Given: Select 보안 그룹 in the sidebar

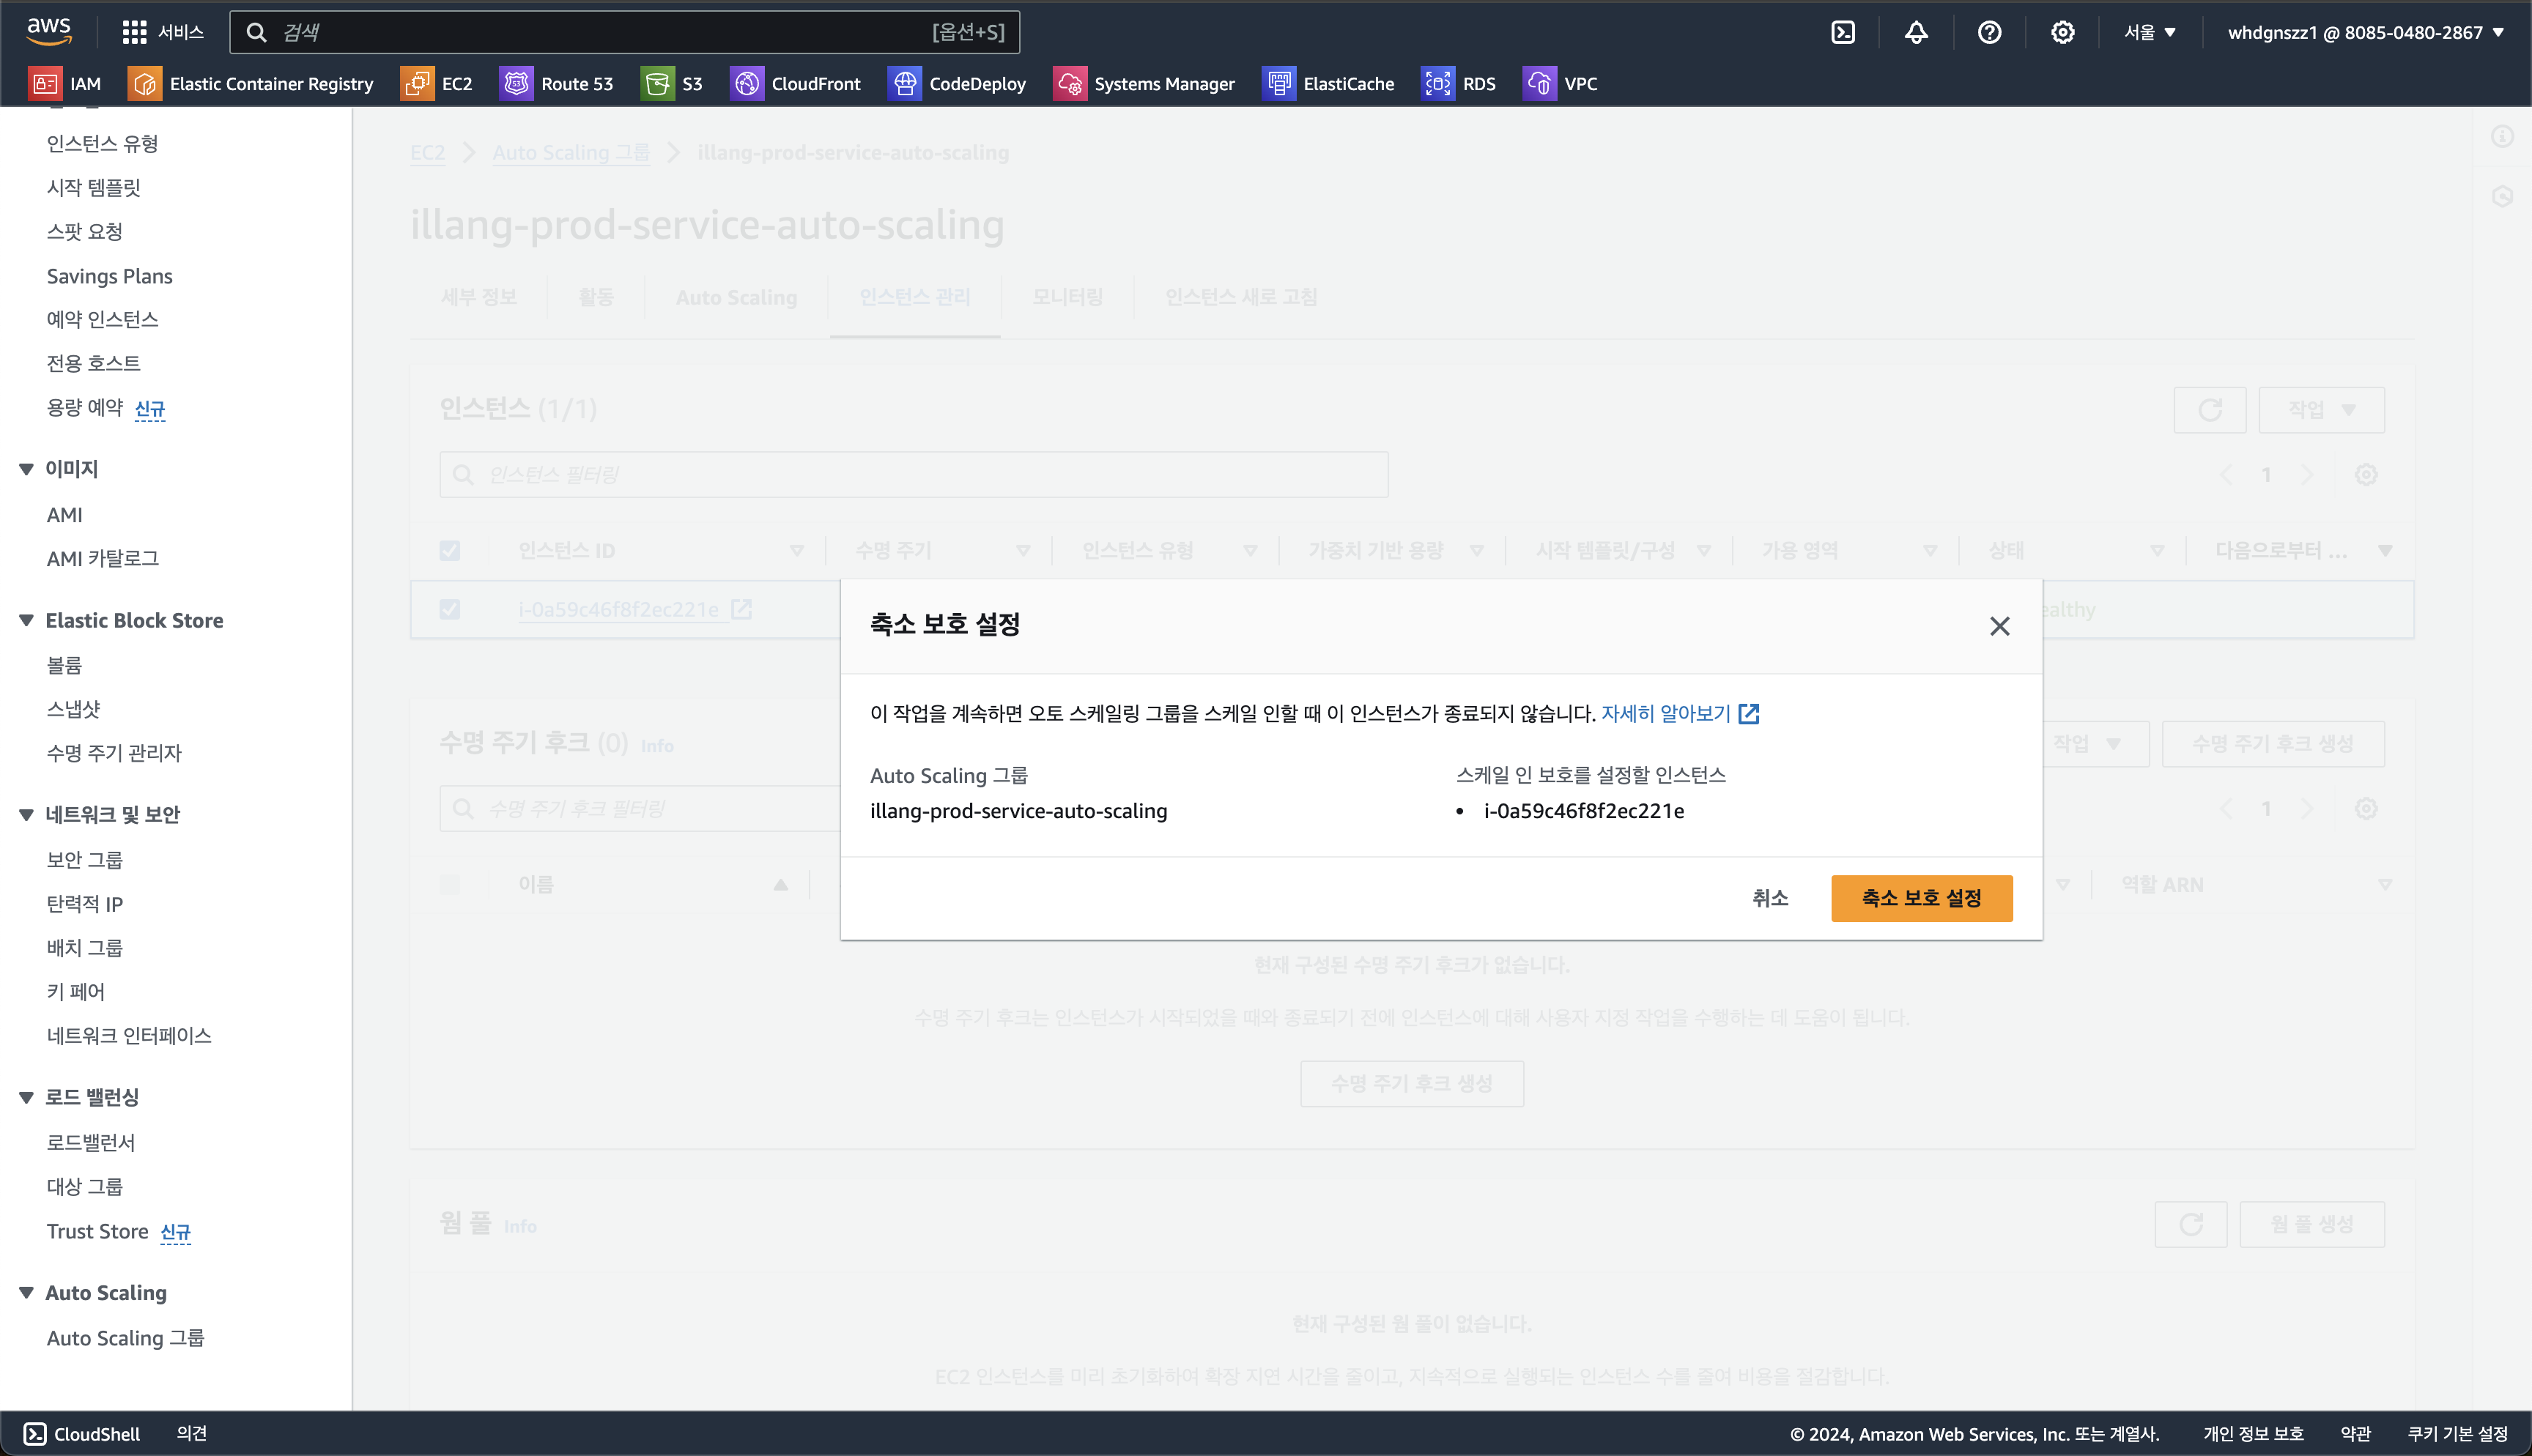Looking at the screenshot, I should pyautogui.click(x=84, y=860).
